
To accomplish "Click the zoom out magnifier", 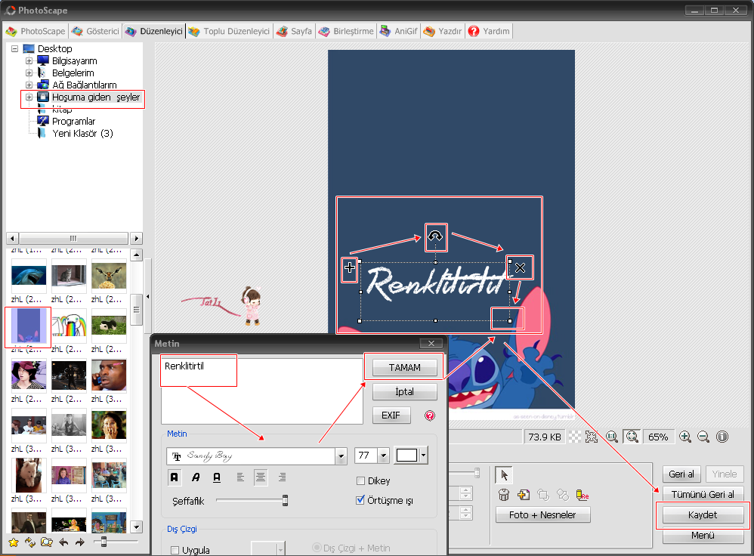I will [703, 437].
